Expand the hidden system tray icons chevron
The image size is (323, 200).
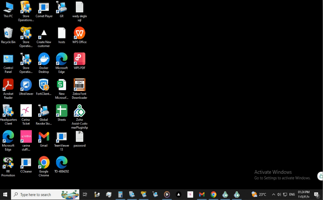[274, 194]
